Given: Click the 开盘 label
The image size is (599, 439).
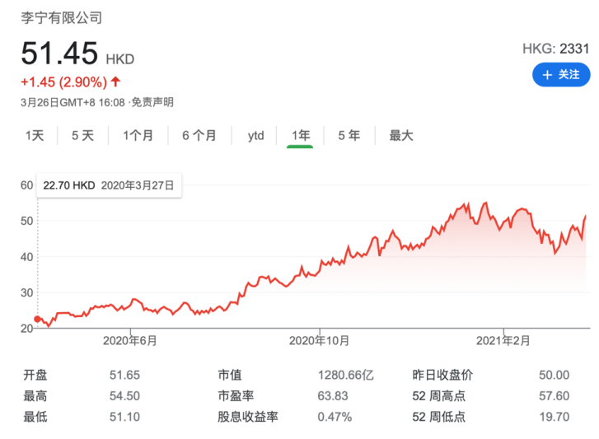Looking at the screenshot, I should coord(35,375).
